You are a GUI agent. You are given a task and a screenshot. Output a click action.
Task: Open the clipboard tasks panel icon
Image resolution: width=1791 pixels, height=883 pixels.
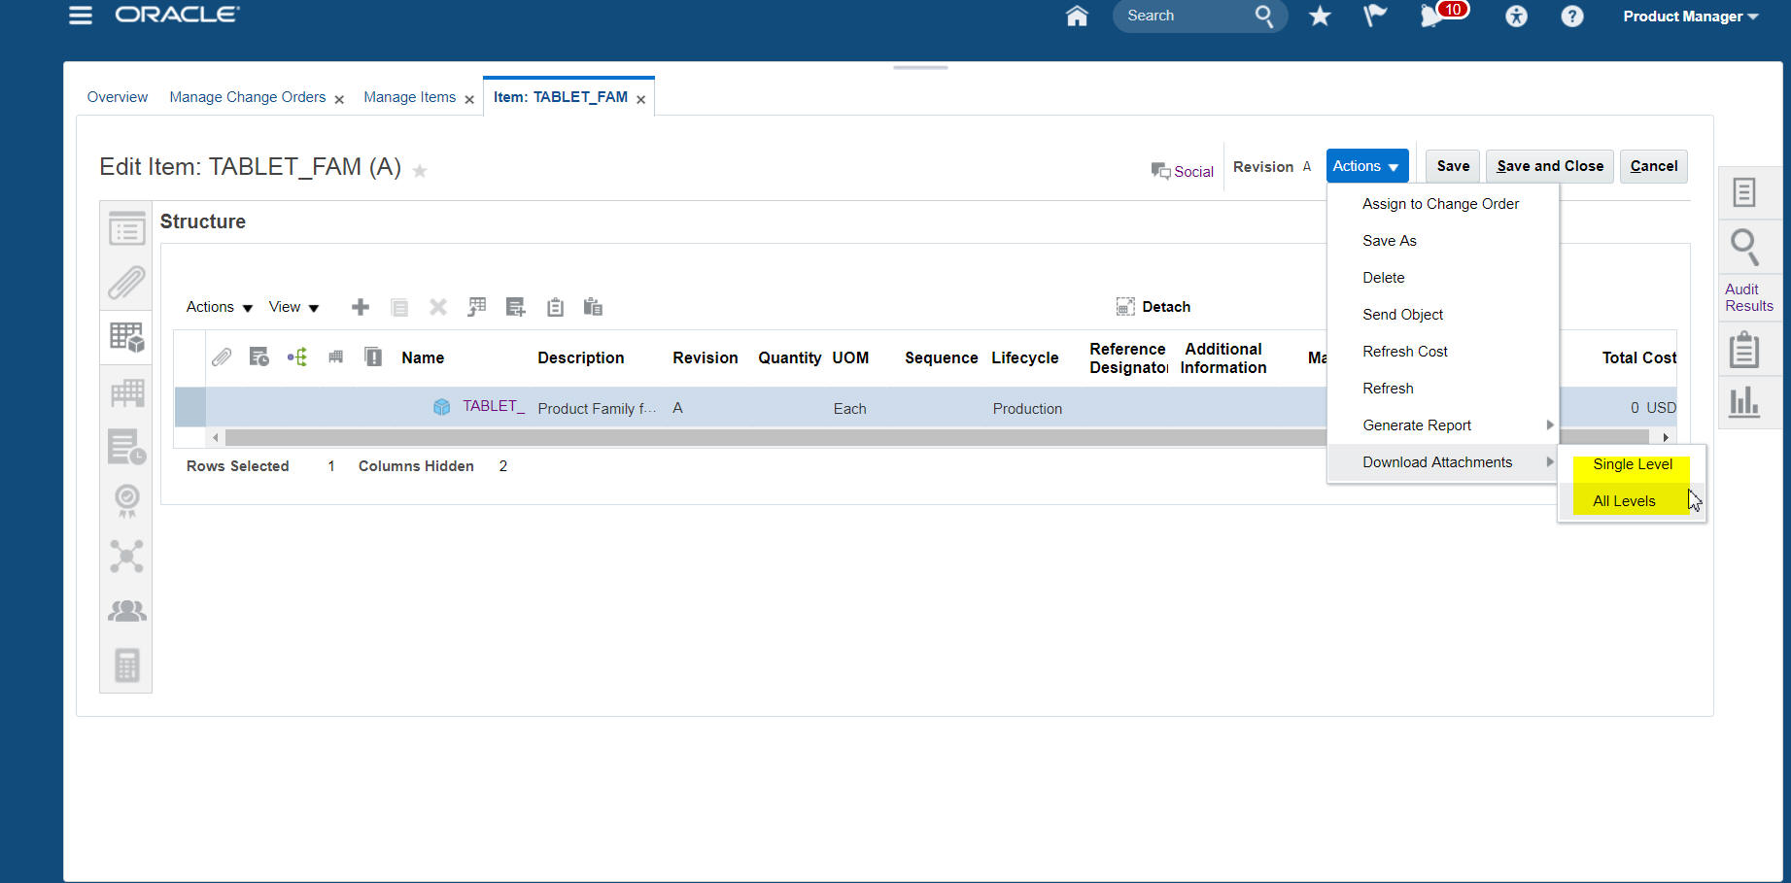pyautogui.click(x=1744, y=350)
